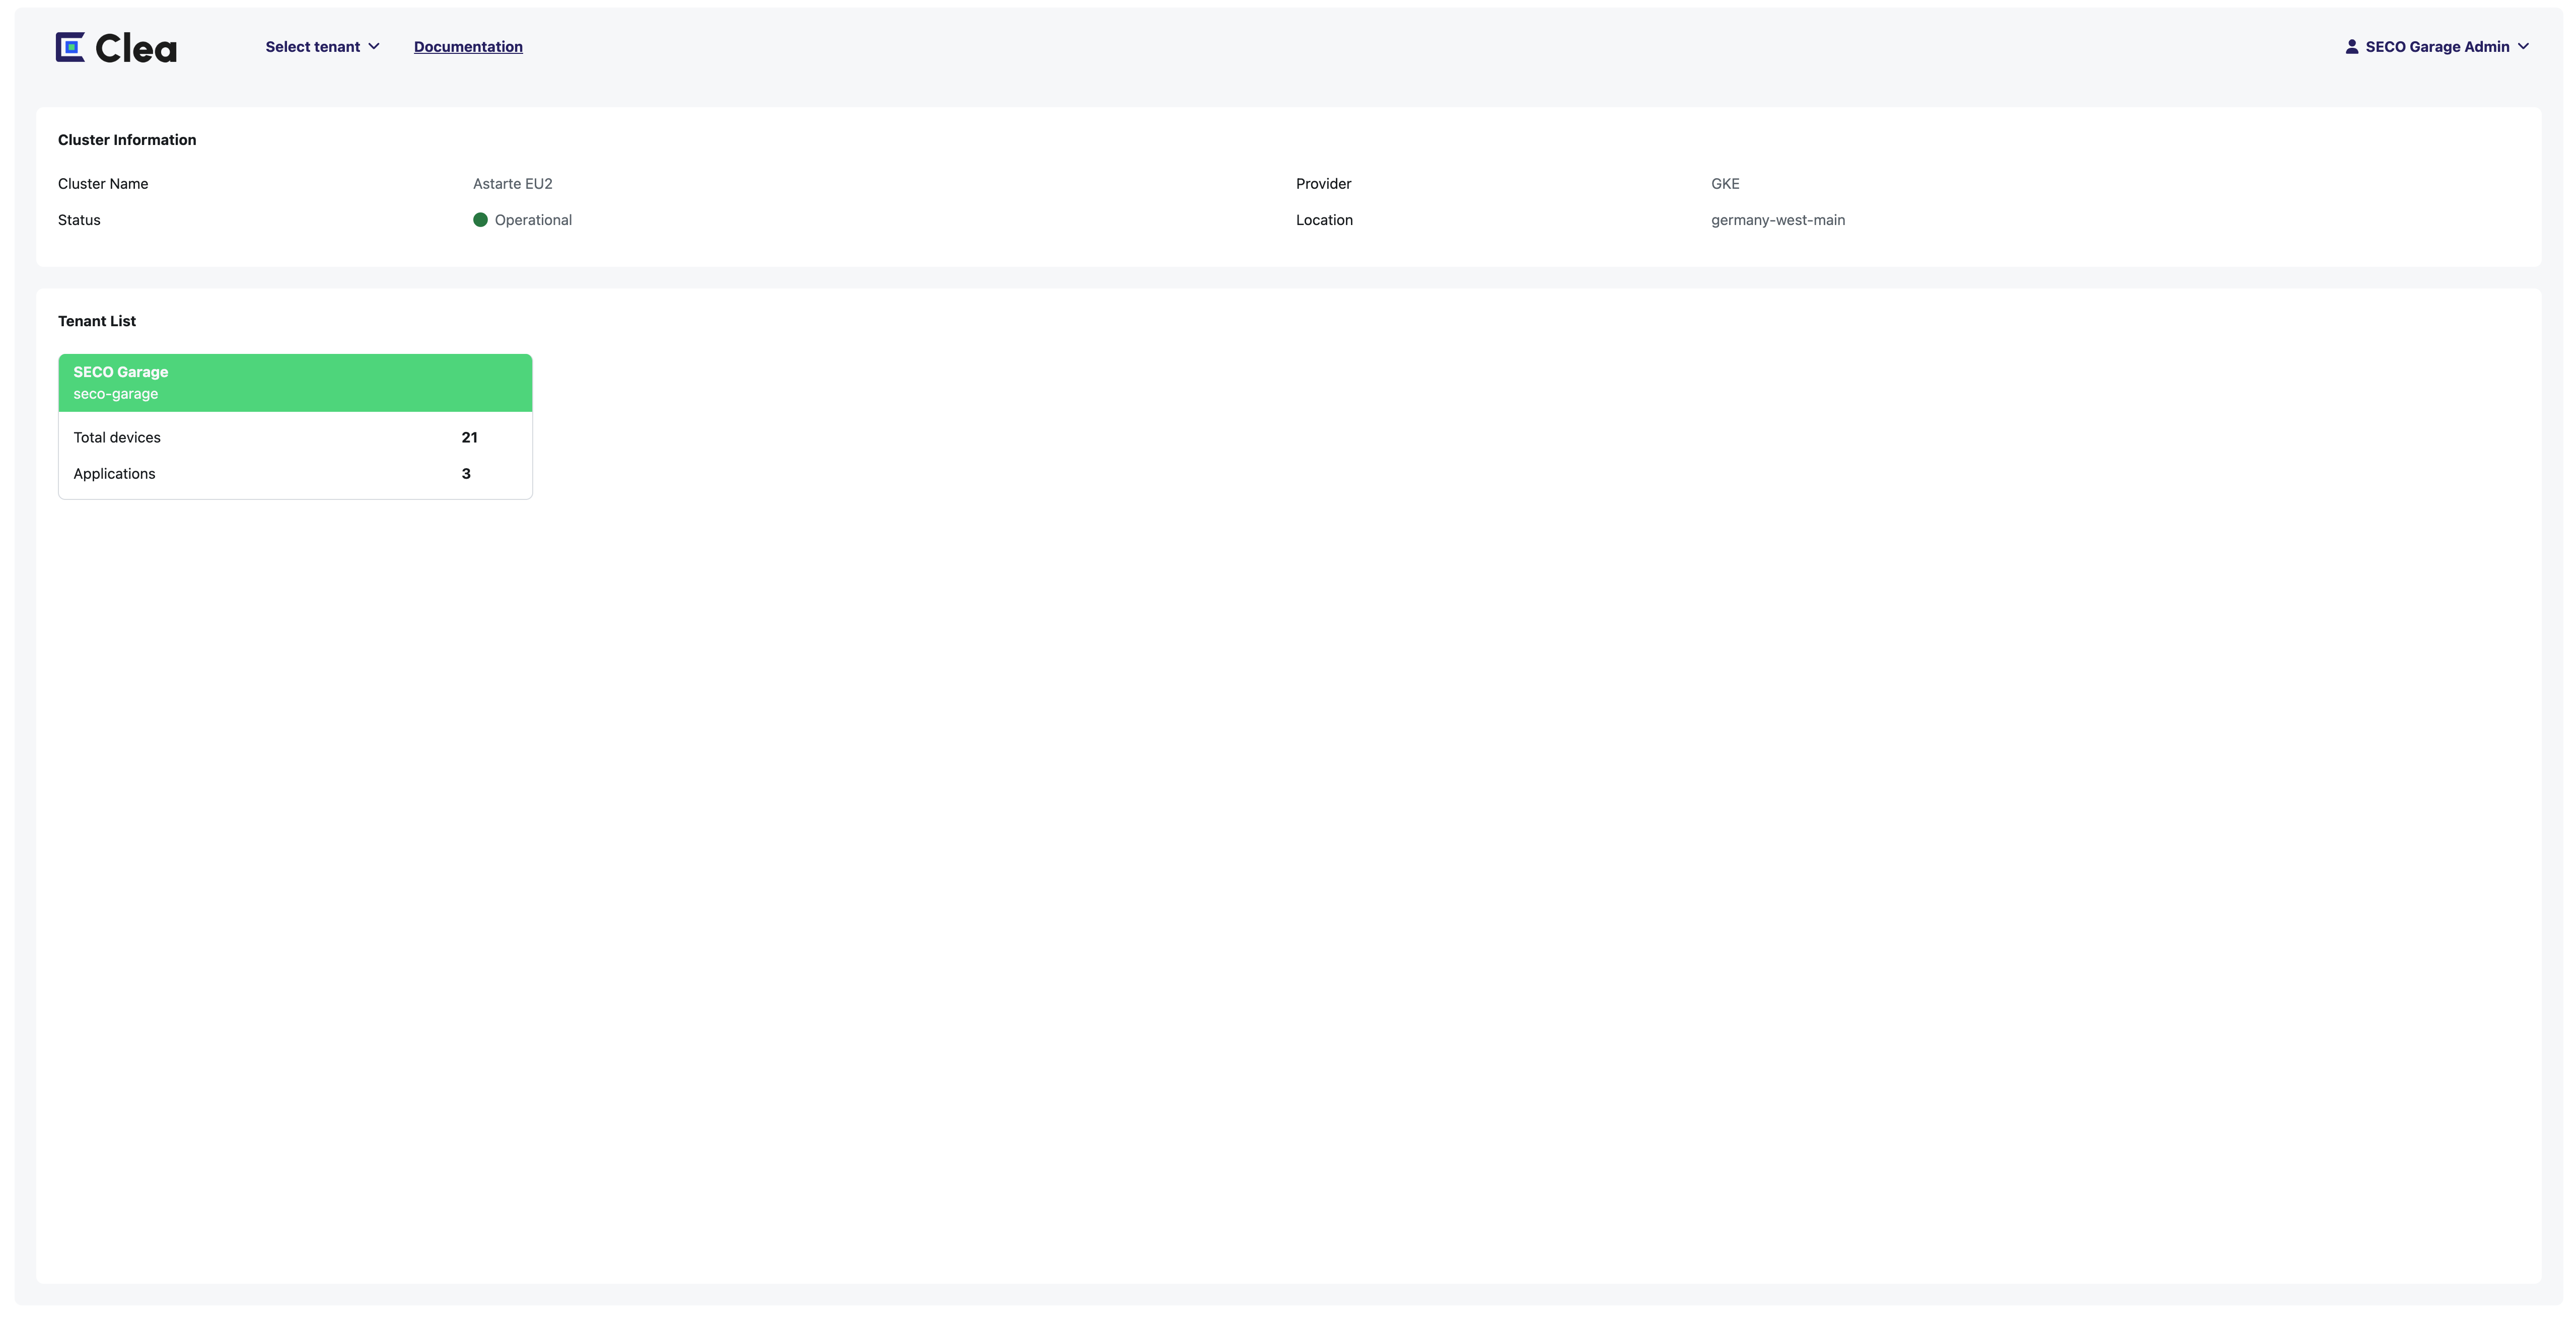Click the Clea logo icon
This screenshot has height=1320, width=2576.
coord(70,47)
